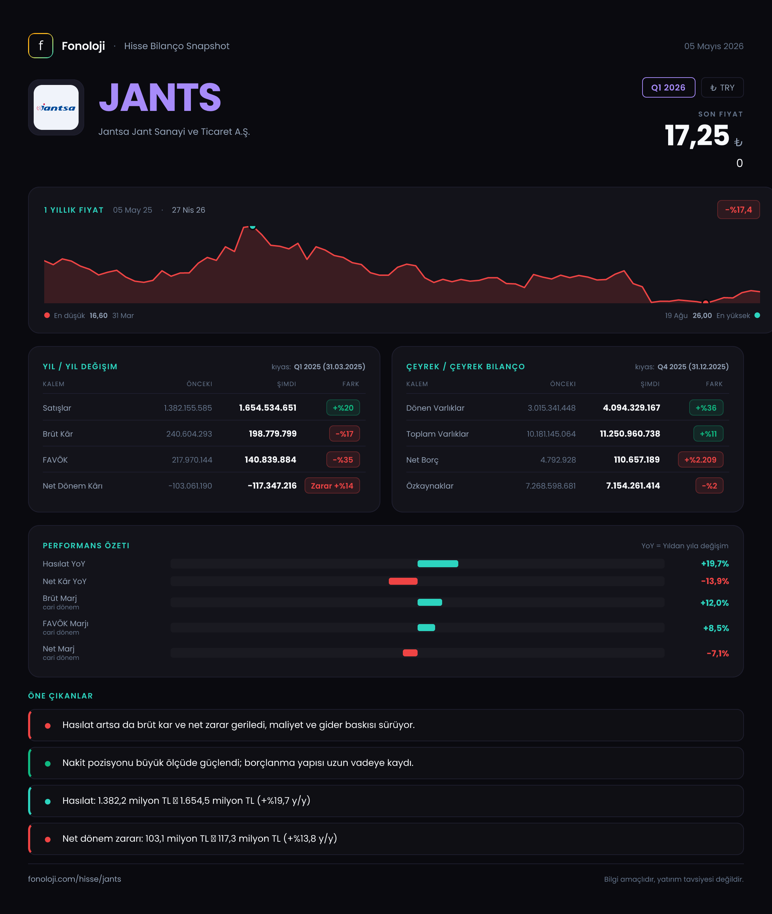772x914 pixels.
Task: Click the Satışlar current value 1.654.534.651
Action: coord(267,408)
